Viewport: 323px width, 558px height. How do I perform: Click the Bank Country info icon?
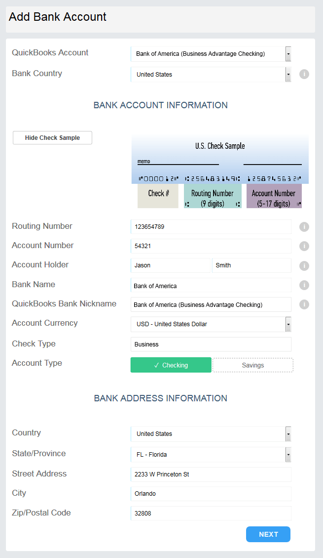(304, 74)
